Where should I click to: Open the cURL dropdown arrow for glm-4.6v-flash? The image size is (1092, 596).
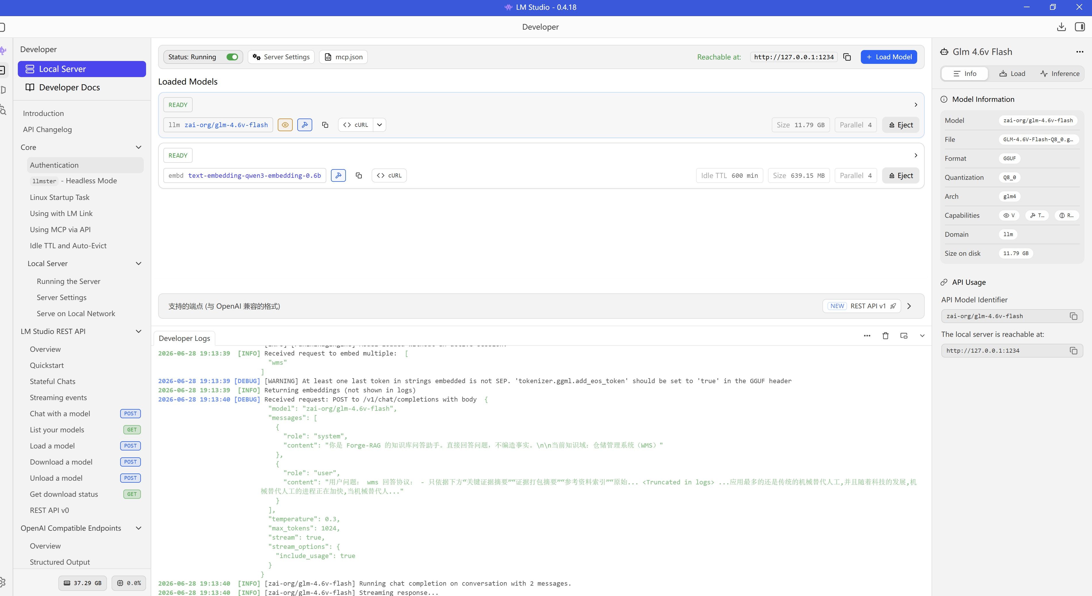(x=380, y=125)
